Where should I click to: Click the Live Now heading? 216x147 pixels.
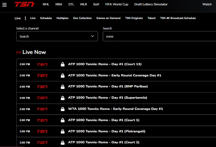34,52
